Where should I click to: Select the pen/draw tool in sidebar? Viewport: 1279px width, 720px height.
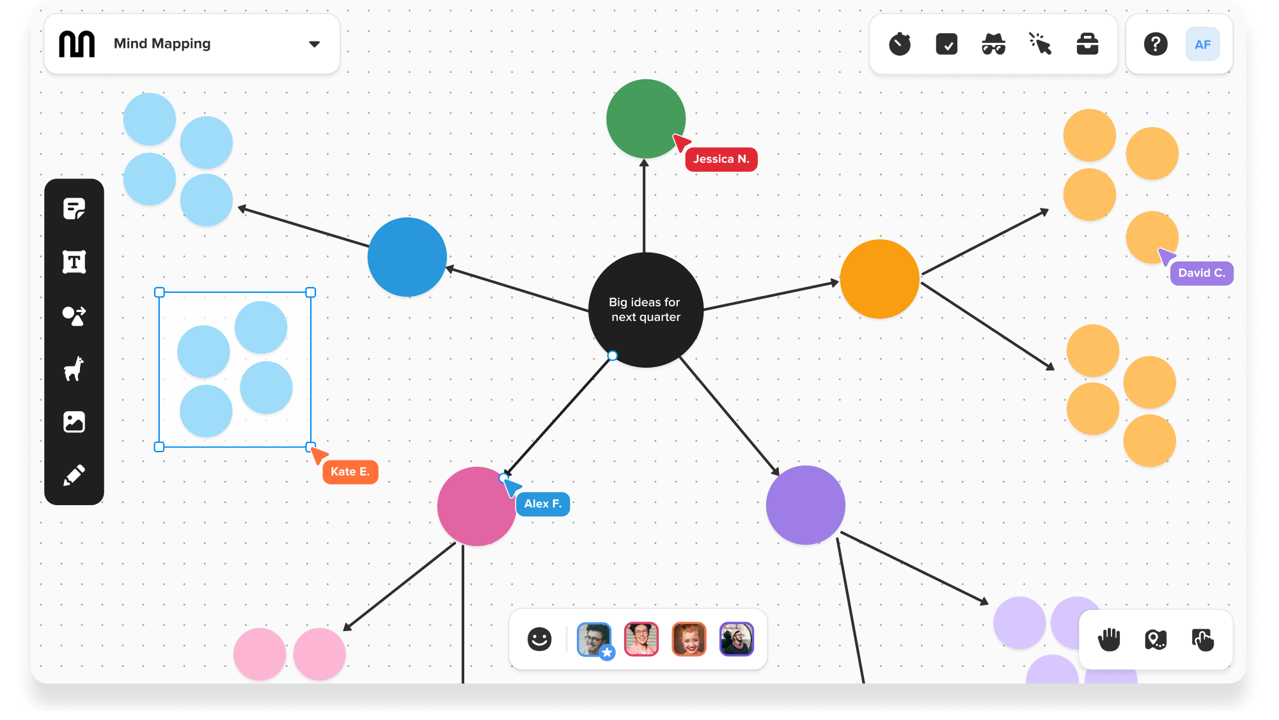(74, 475)
